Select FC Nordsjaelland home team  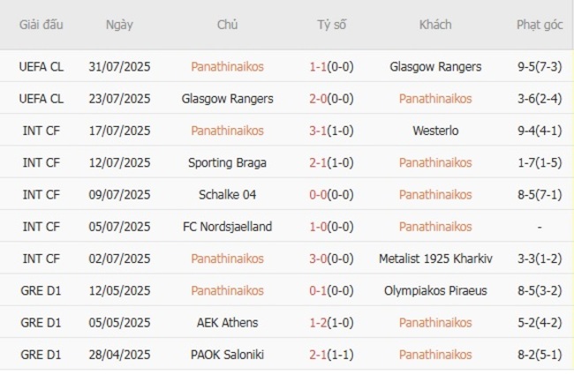227,227
